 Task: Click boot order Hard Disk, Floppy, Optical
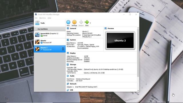[x=85, y=45]
